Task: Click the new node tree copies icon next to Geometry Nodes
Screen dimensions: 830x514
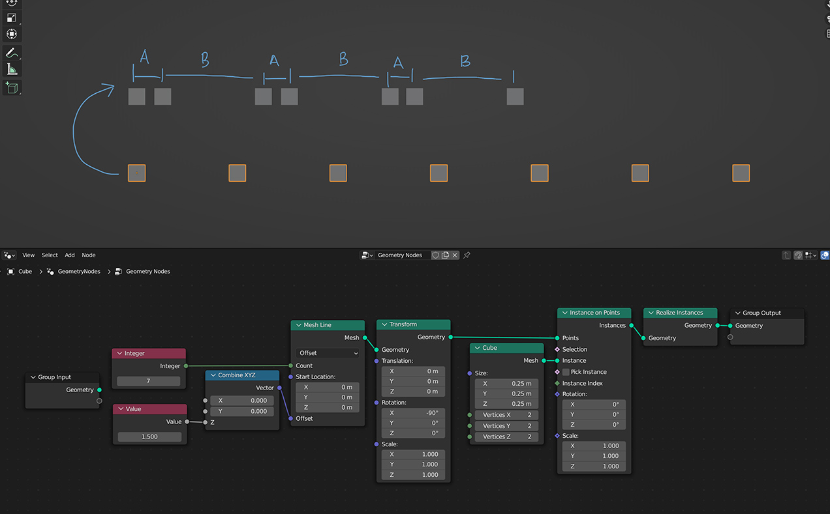Action: (445, 255)
